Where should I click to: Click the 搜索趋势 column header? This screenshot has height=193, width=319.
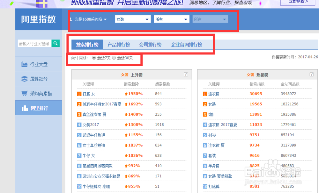[x=131, y=84]
